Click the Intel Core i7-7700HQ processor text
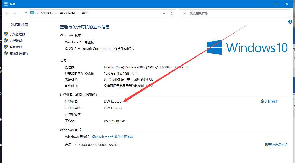Viewport: 295px width, 163px height. click(x=146, y=67)
